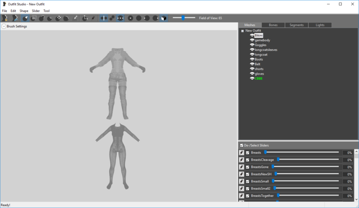
Task: Uncheck De-/Select Sliders checkbox
Action: [x=242, y=145]
